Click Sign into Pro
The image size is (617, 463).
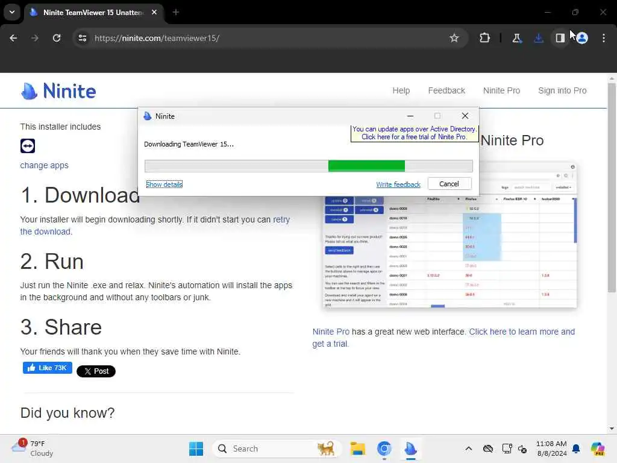click(x=562, y=90)
